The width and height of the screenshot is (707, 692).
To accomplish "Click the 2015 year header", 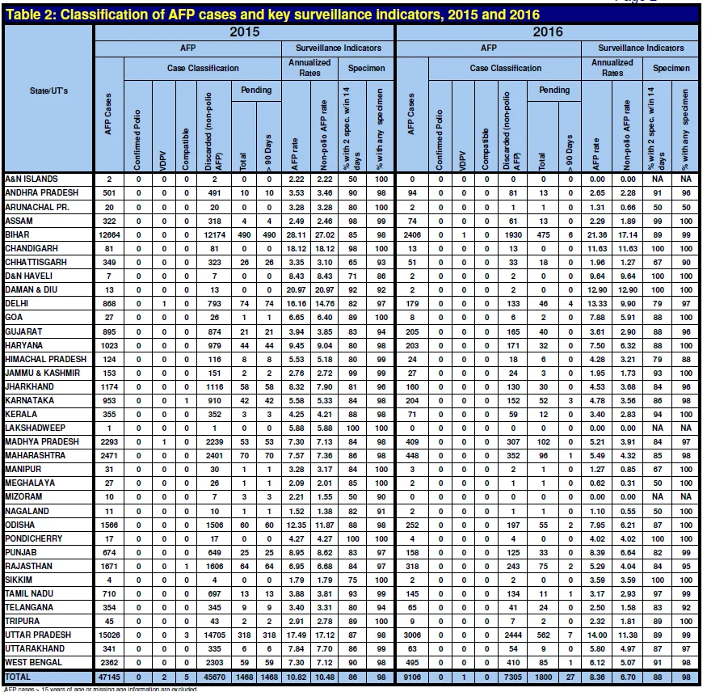I will pyautogui.click(x=244, y=32).
